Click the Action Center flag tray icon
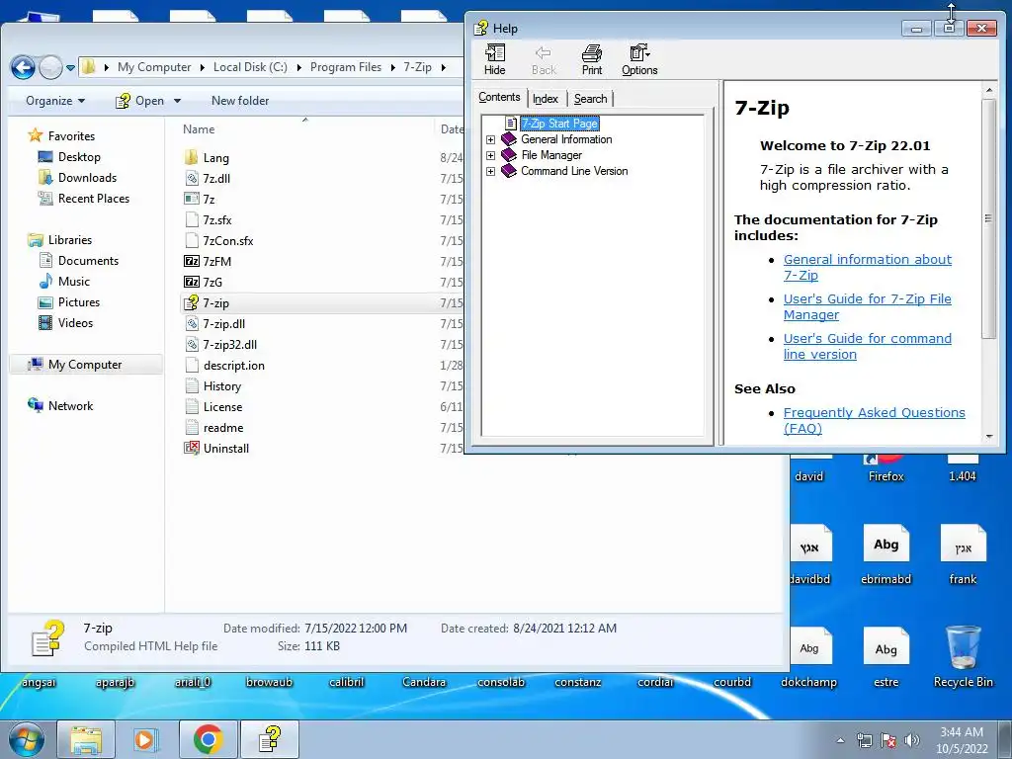Viewport: 1012px width, 759px height. click(x=888, y=740)
